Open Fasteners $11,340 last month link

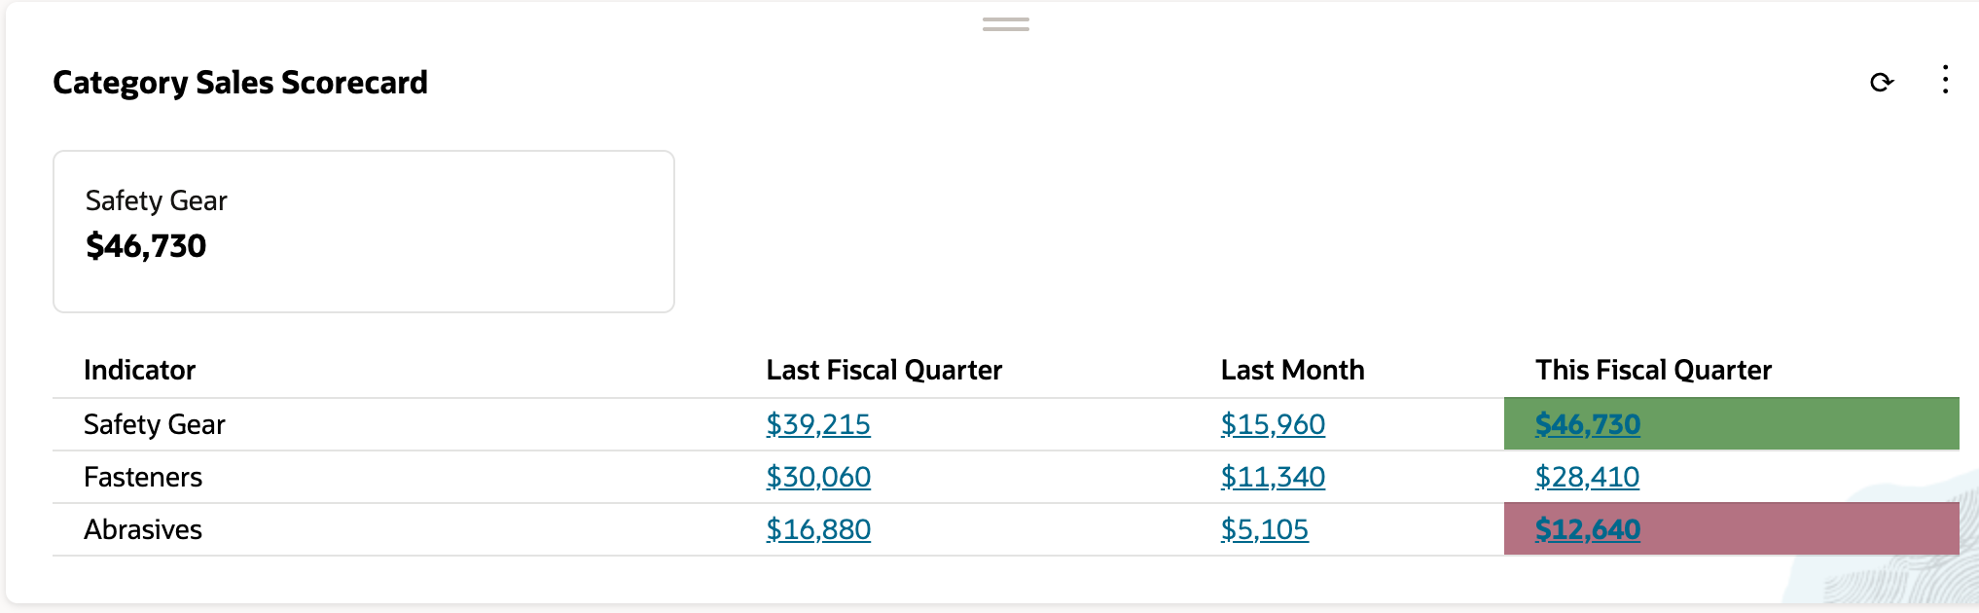pos(1273,477)
